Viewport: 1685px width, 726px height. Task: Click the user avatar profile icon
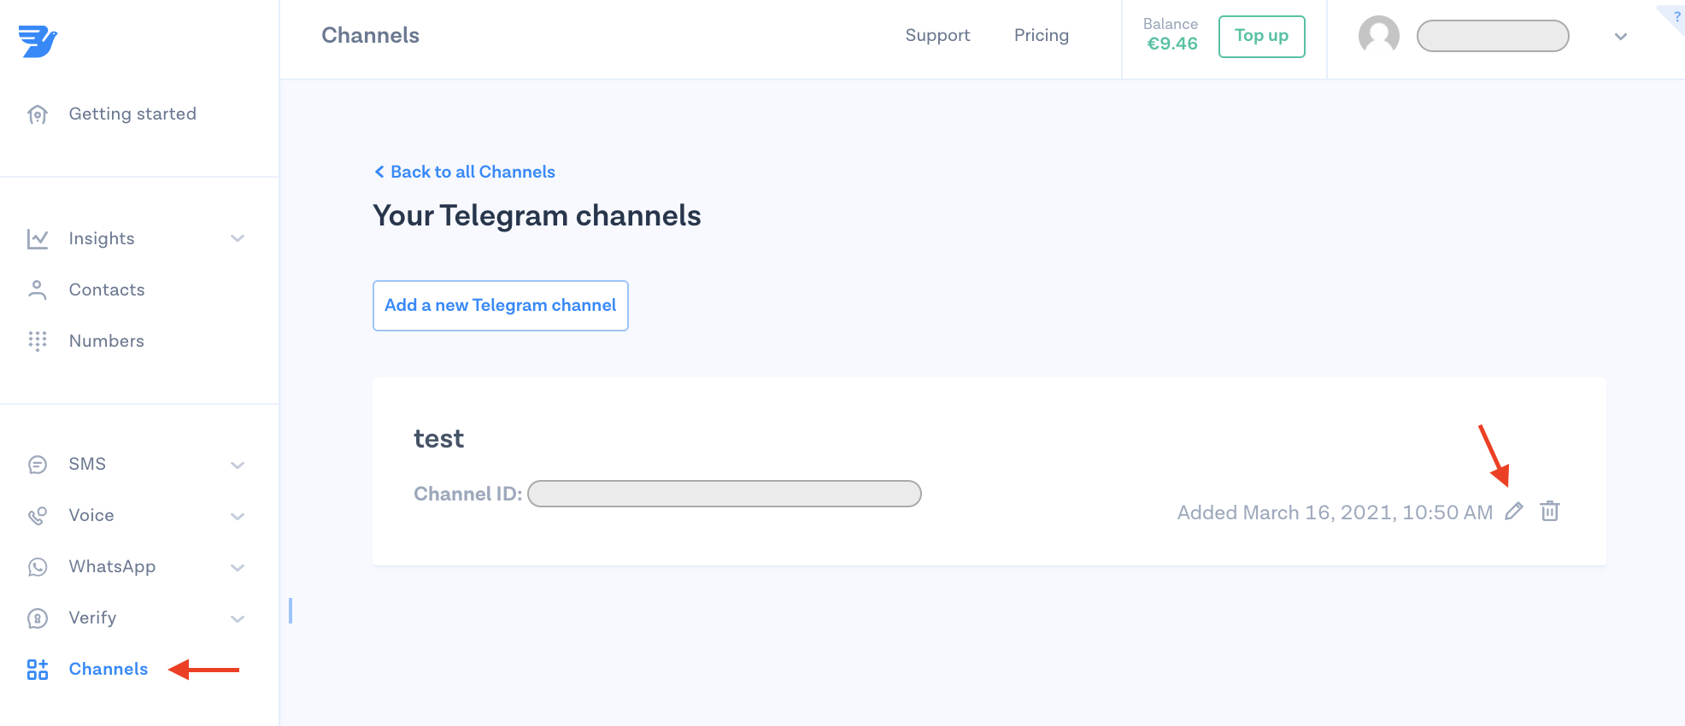coord(1378,36)
